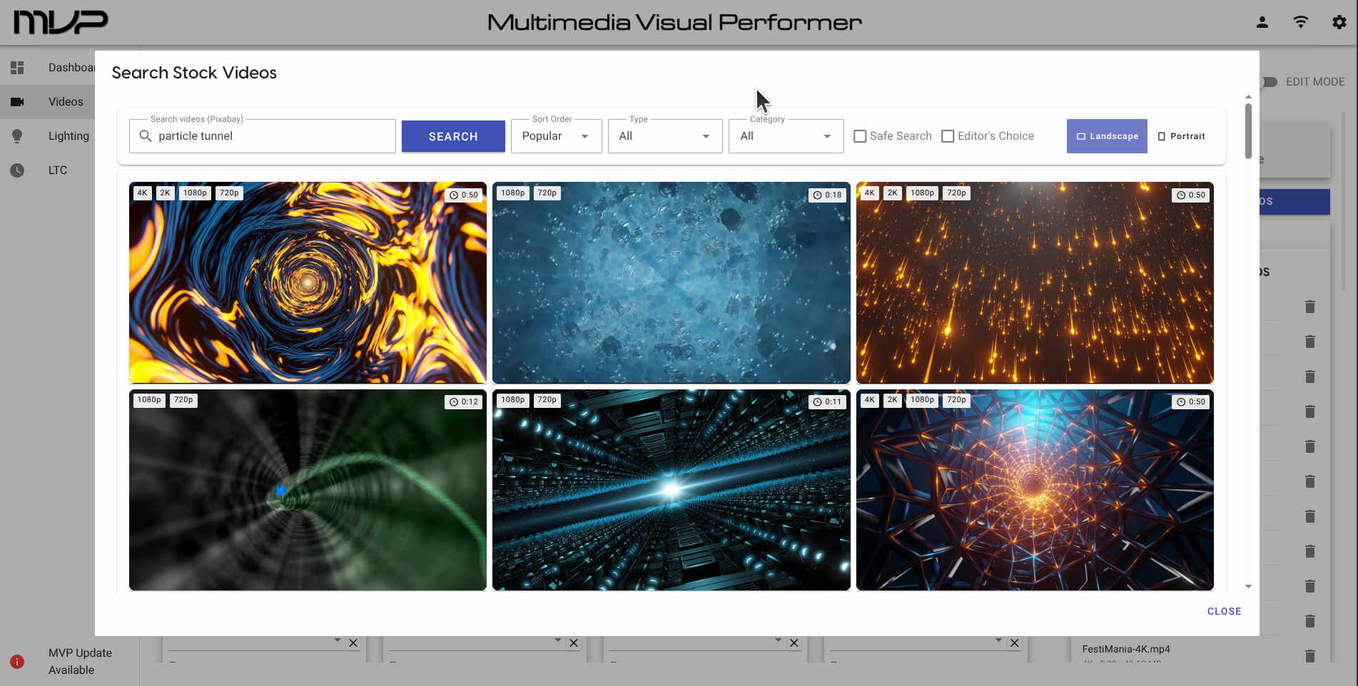Check the Editor's Choice filter
This screenshot has height=686, width=1358.
click(948, 135)
